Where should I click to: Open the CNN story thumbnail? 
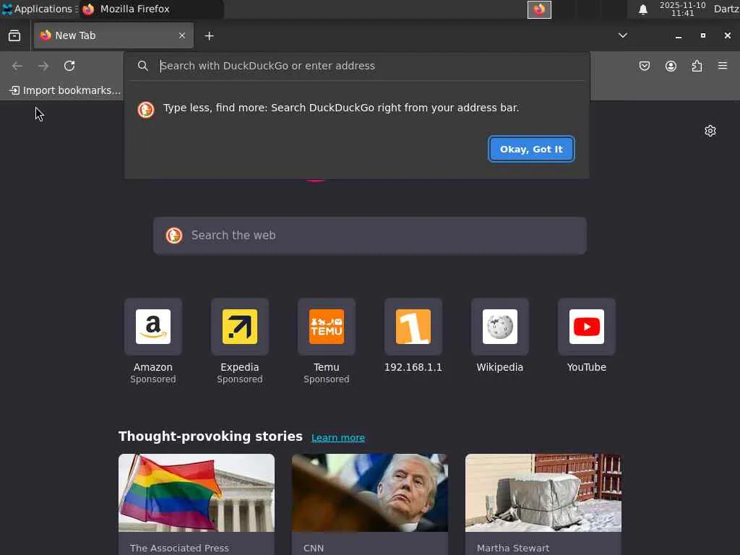coord(370,493)
